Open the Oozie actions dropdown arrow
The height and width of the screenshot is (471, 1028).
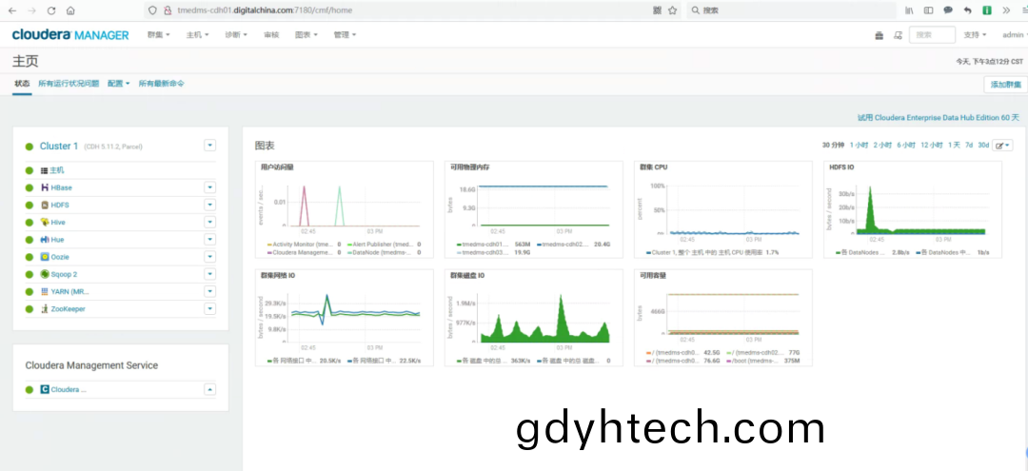pos(209,257)
